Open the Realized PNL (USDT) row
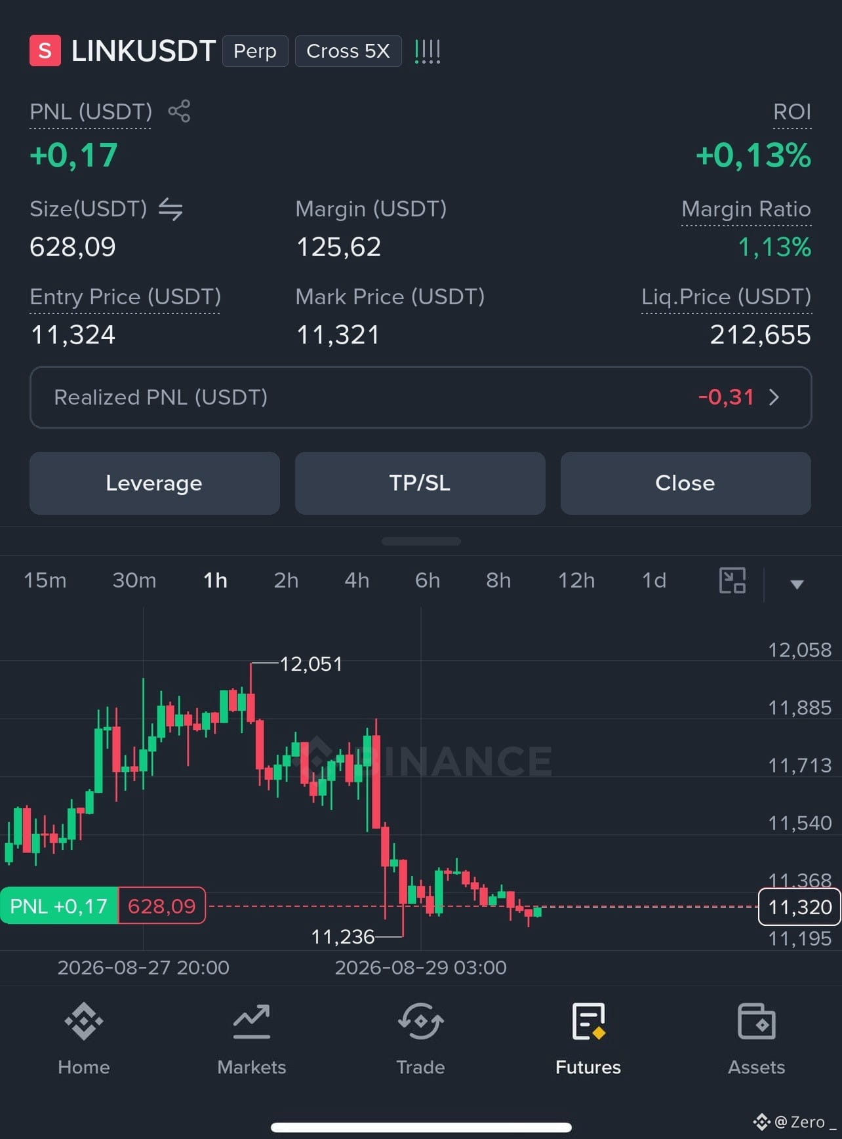Viewport: 842px width, 1139px height. coord(421,397)
